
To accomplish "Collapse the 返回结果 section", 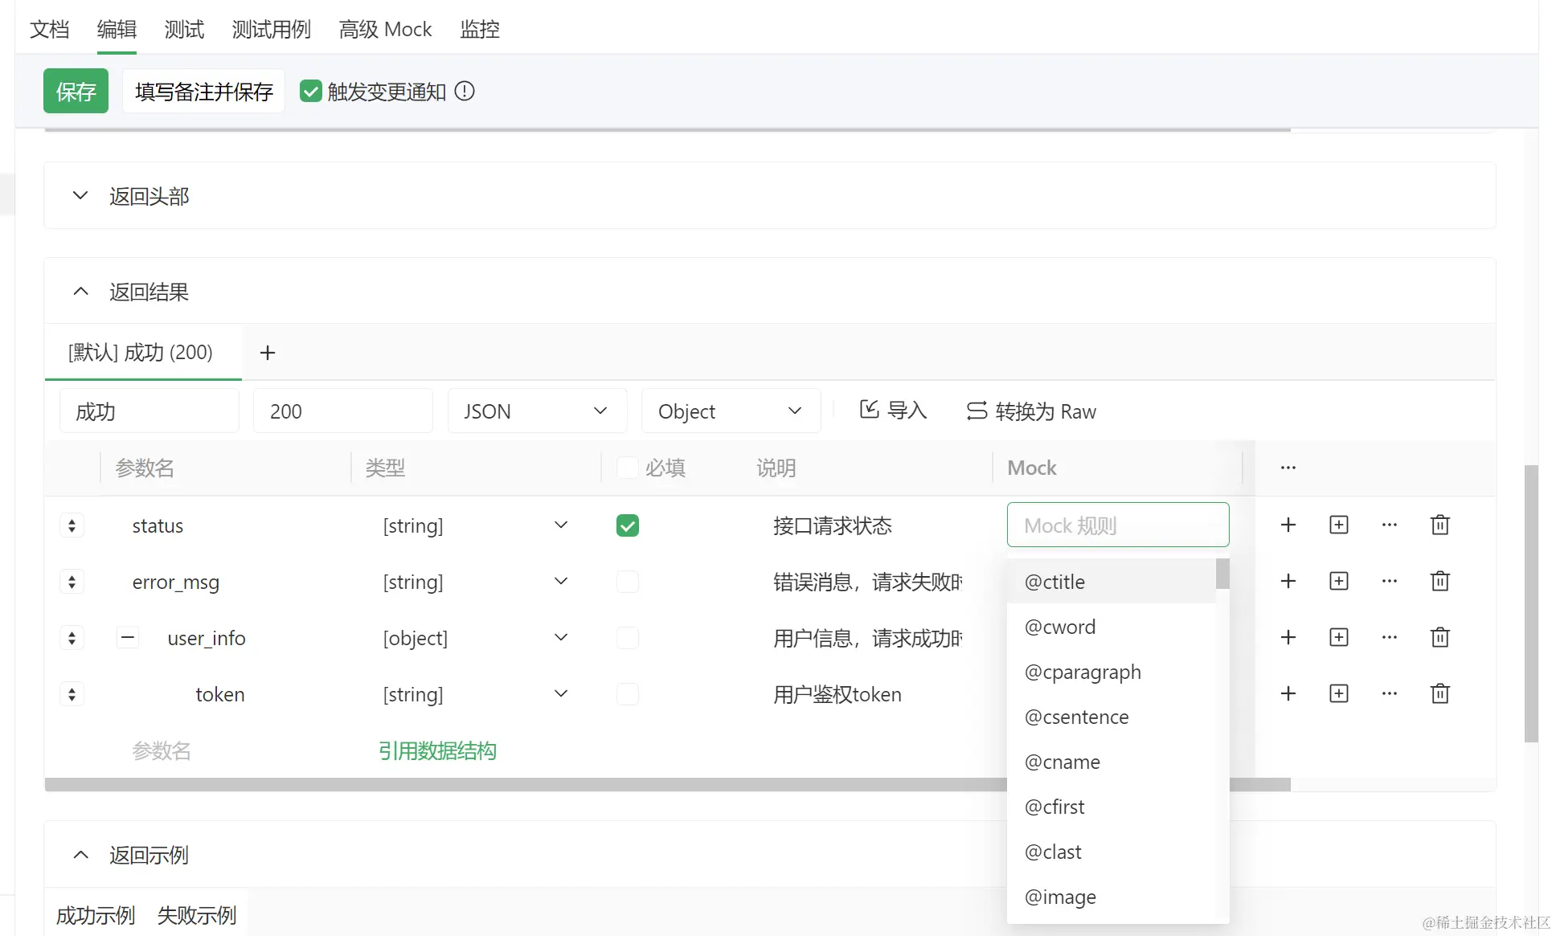I will [x=80, y=292].
